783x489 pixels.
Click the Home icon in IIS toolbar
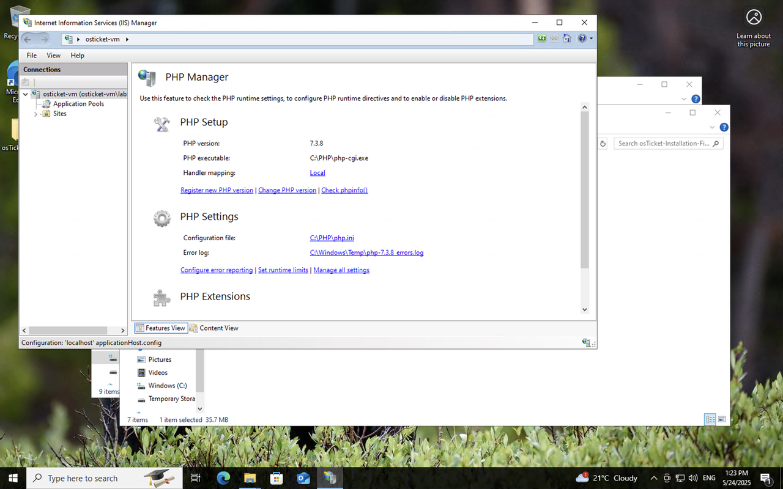click(x=567, y=39)
